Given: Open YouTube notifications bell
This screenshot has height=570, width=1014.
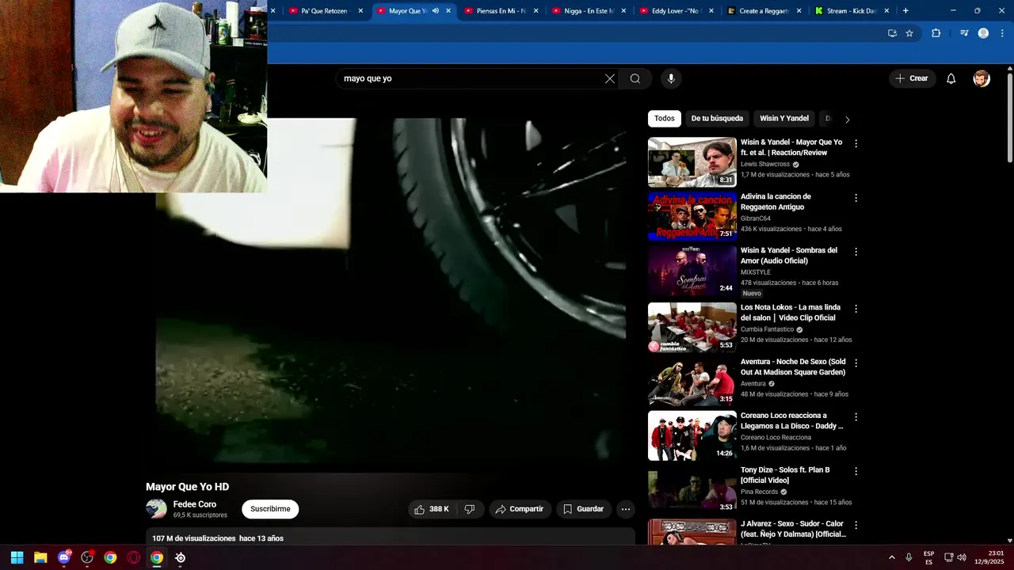Looking at the screenshot, I should click(951, 78).
